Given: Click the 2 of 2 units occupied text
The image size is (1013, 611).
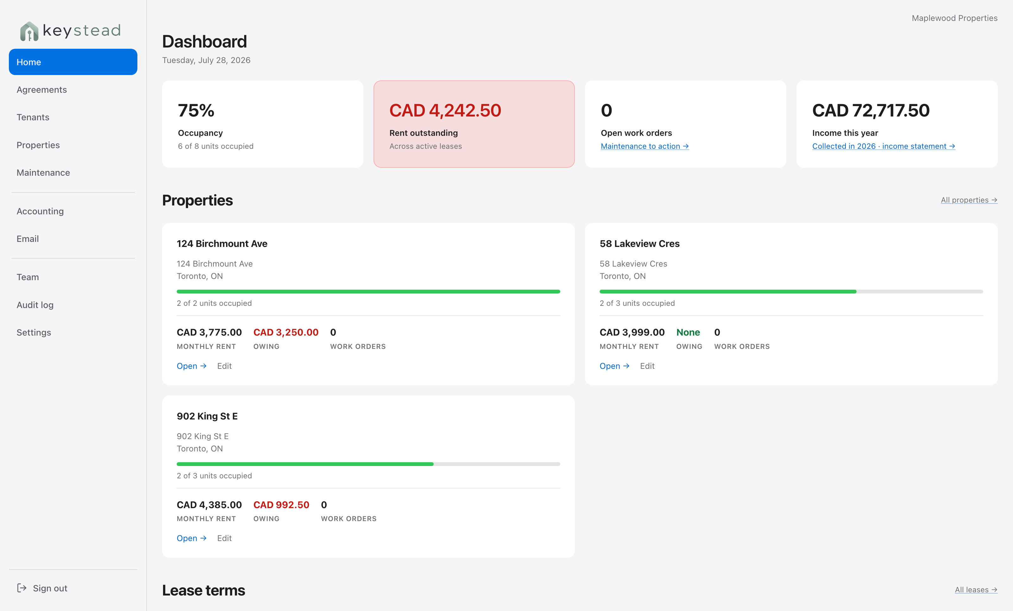Looking at the screenshot, I should tap(214, 303).
